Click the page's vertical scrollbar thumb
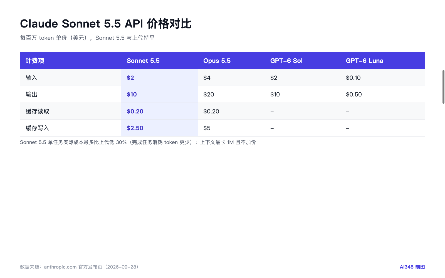 click(x=443, y=87)
